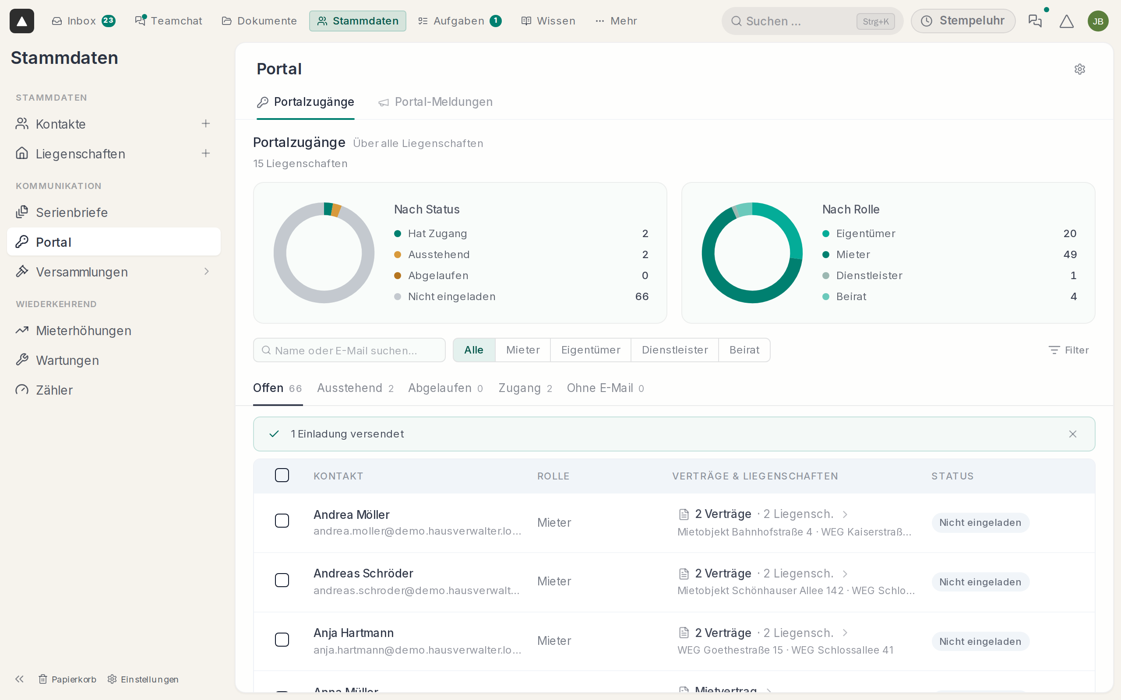Click the Nach Status donut chart
This screenshot has height=700, width=1121.
tap(324, 253)
